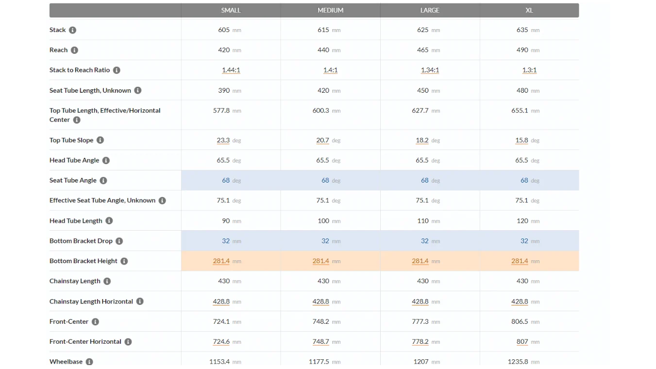Click the Top Tube Slope info icon
This screenshot has height=369, width=656.
click(x=100, y=140)
